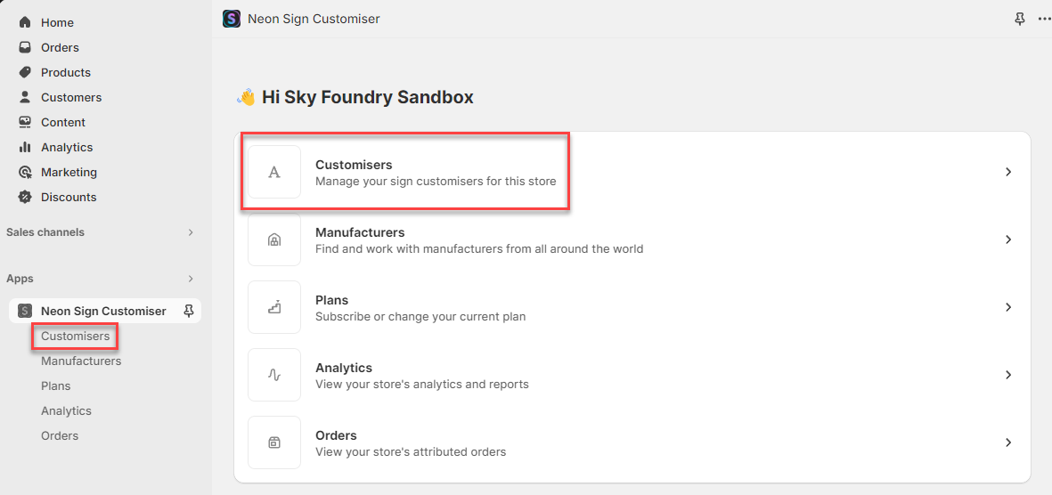Image resolution: width=1052 pixels, height=495 pixels.
Task: Select Plans in the app submenu
Action: pyautogui.click(x=55, y=385)
